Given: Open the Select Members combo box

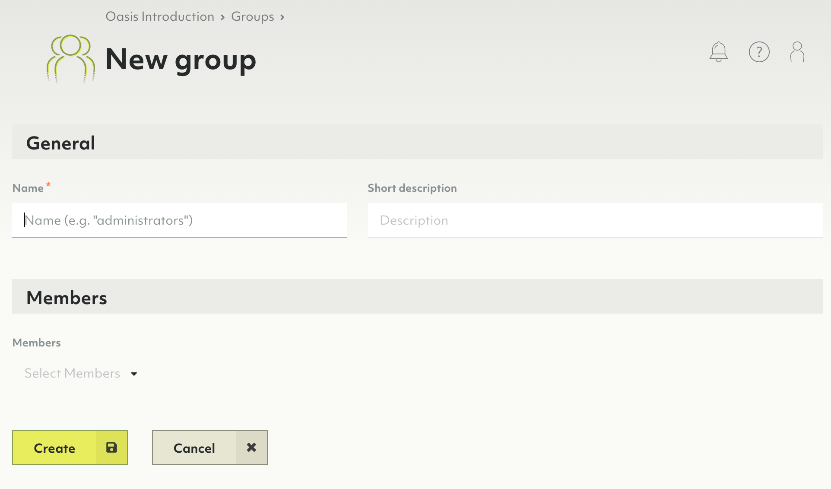Looking at the screenshot, I should pos(73,373).
